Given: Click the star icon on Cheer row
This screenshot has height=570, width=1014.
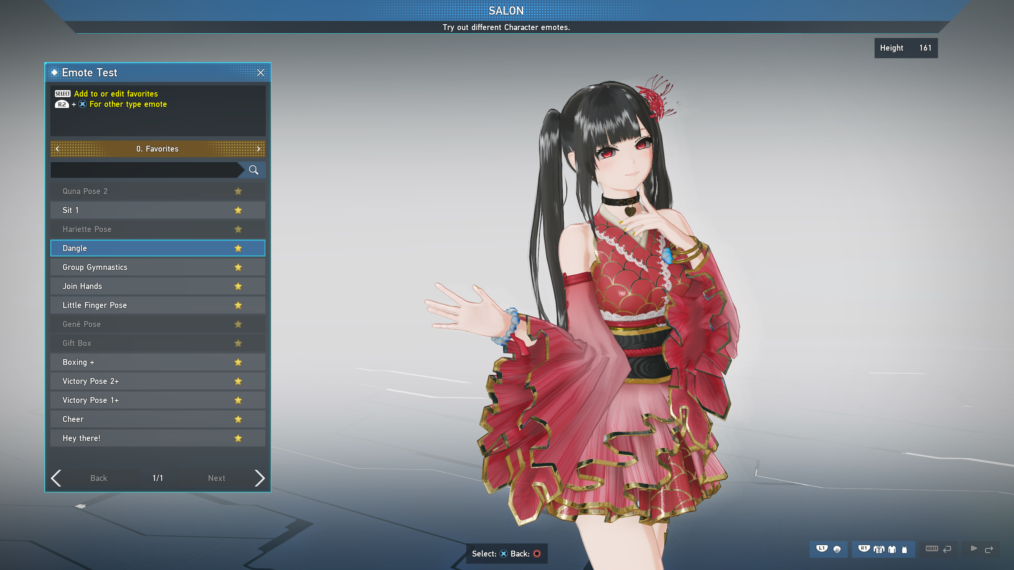Looking at the screenshot, I should coord(238,419).
